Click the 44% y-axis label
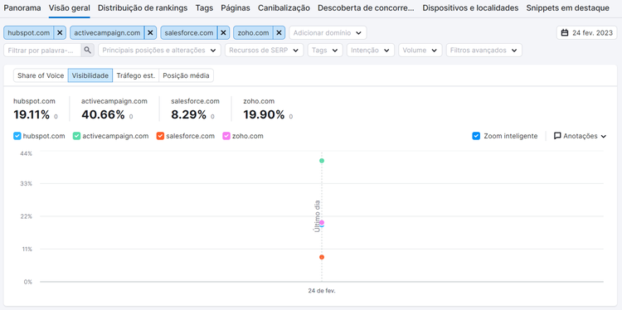622x310 pixels. (27, 153)
